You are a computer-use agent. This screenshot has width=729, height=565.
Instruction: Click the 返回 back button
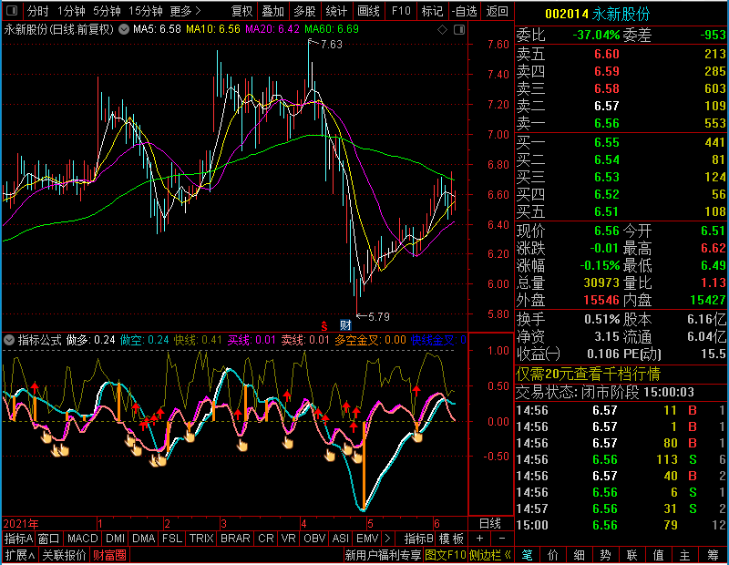(497, 11)
